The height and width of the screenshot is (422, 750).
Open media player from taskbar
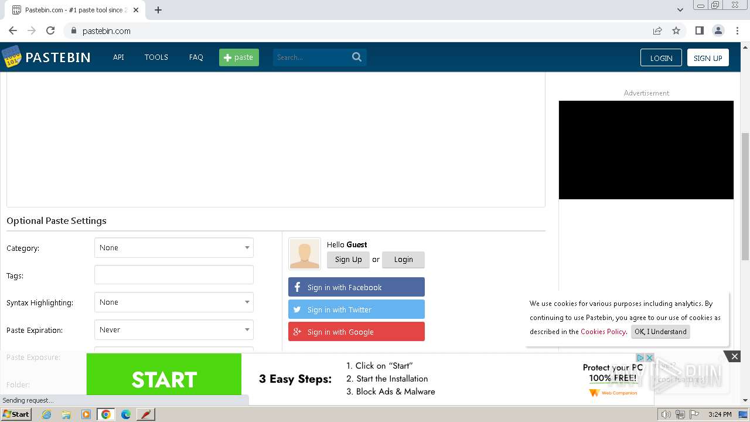pyautogui.click(x=86, y=414)
